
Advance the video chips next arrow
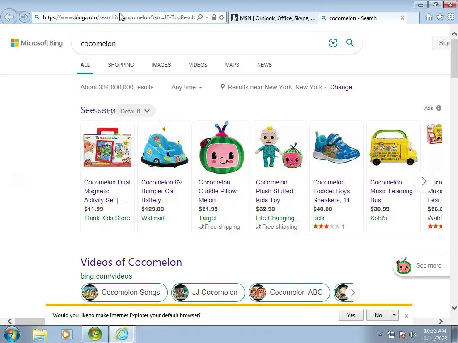pos(352,292)
